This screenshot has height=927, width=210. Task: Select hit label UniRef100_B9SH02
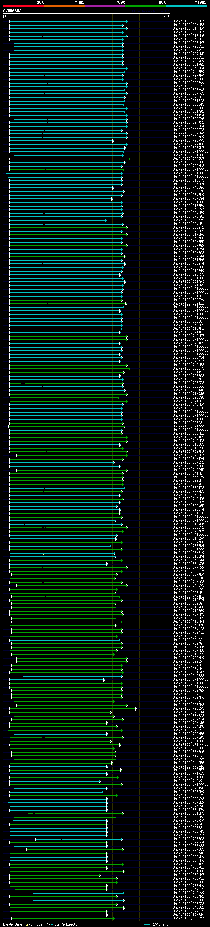(188, 90)
